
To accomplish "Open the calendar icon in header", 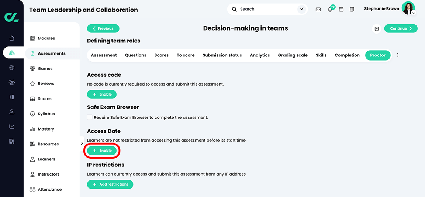I will (x=341, y=9).
